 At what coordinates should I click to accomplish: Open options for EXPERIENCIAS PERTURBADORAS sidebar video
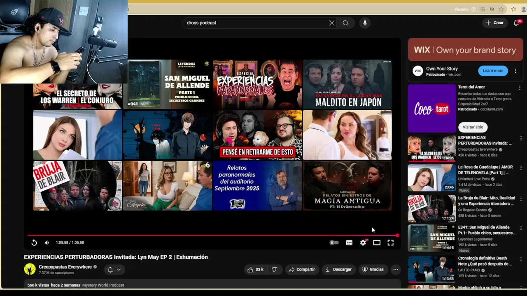click(x=521, y=139)
